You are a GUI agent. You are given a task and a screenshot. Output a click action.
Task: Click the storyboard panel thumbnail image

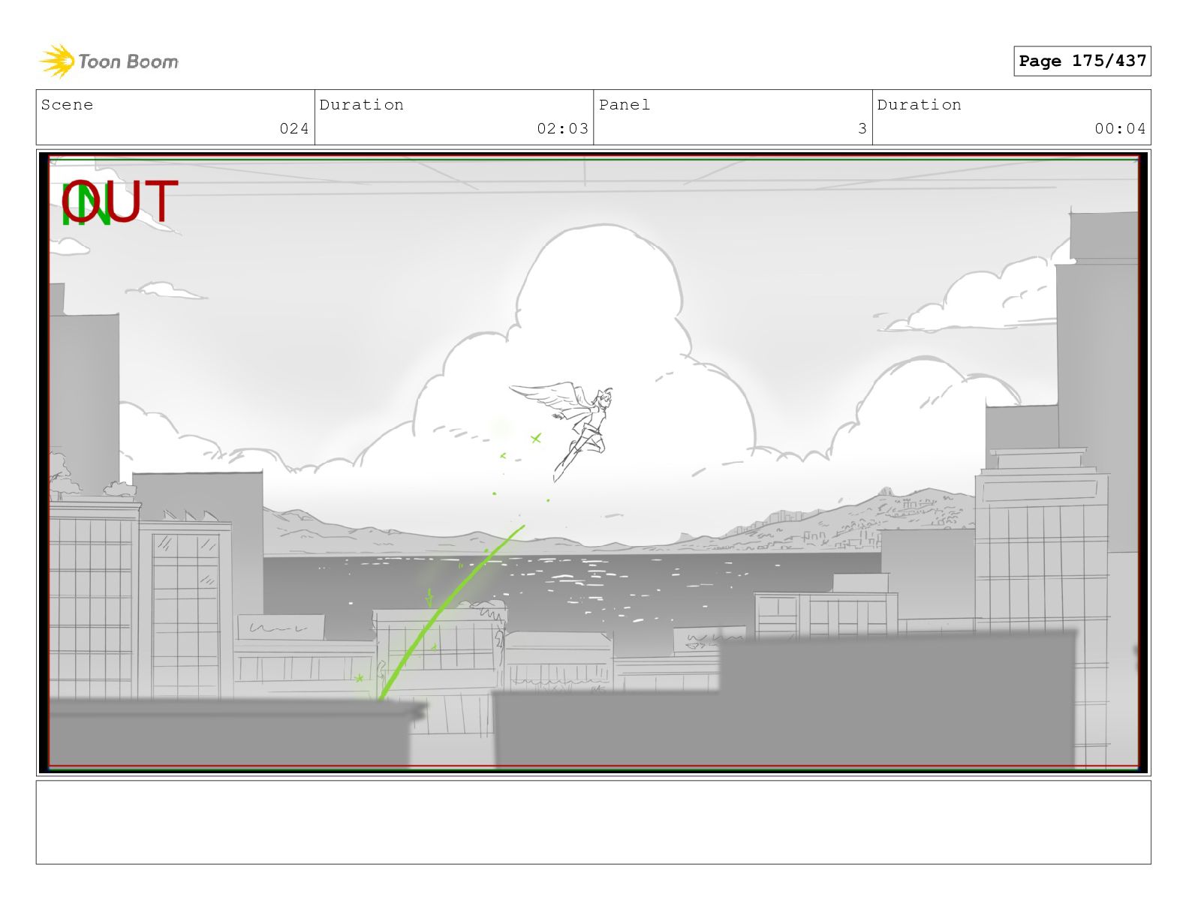[593, 462]
